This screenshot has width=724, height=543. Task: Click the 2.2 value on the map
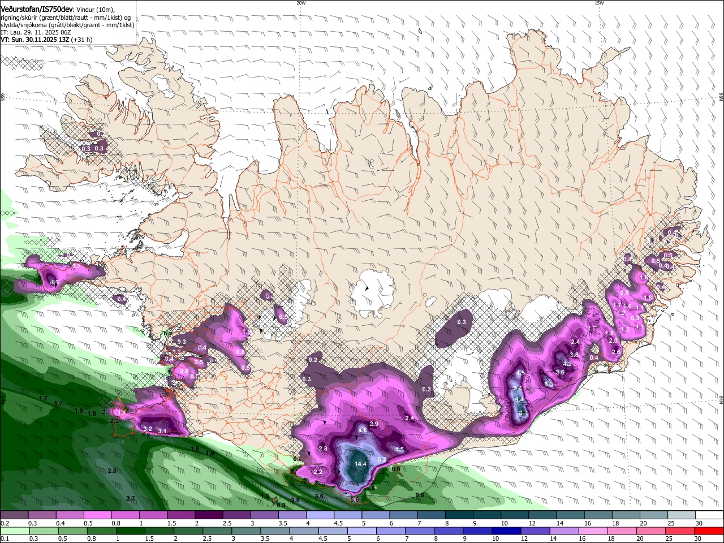click(318, 471)
